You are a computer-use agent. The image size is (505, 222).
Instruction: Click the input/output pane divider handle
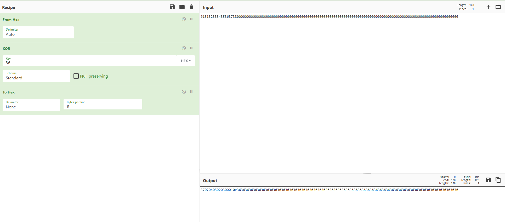coord(367,173)
